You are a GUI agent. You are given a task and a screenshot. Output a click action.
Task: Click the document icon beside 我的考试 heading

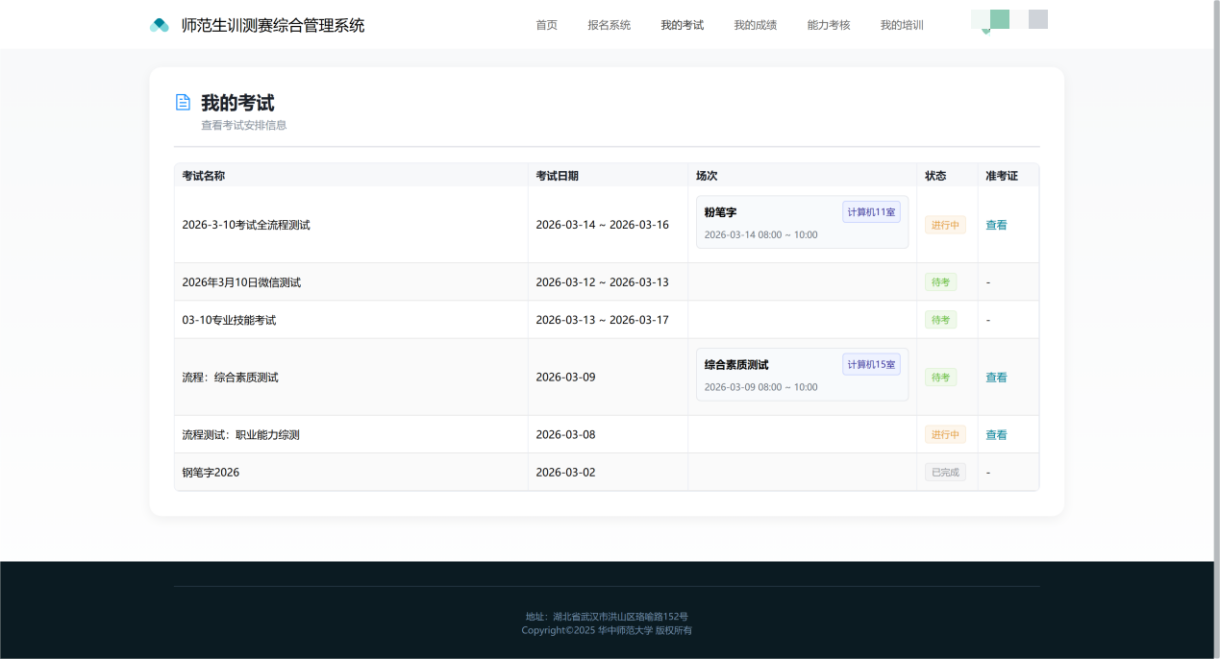click(x=183, y=102)
